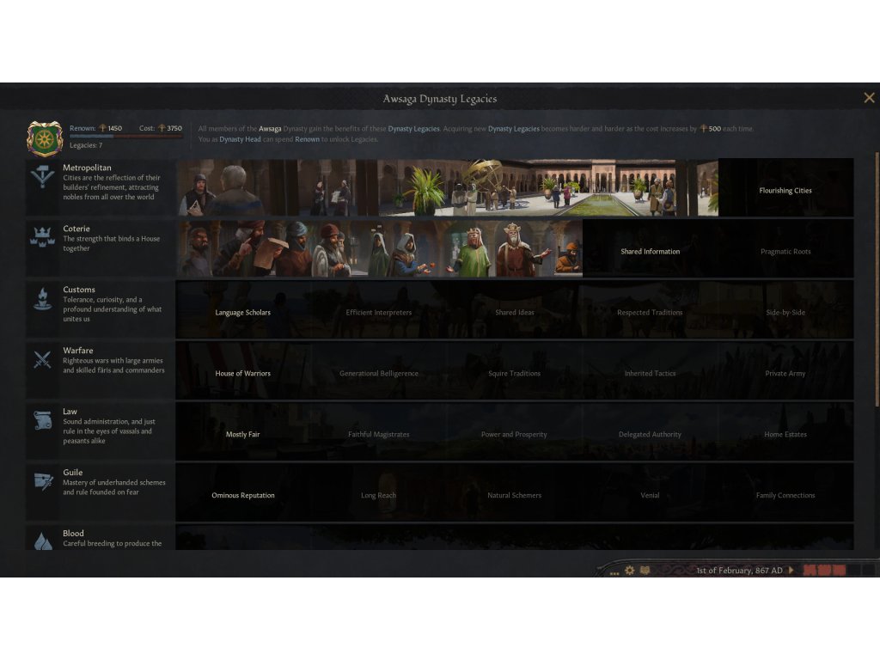Click the red game speed bars

[824, 571]
